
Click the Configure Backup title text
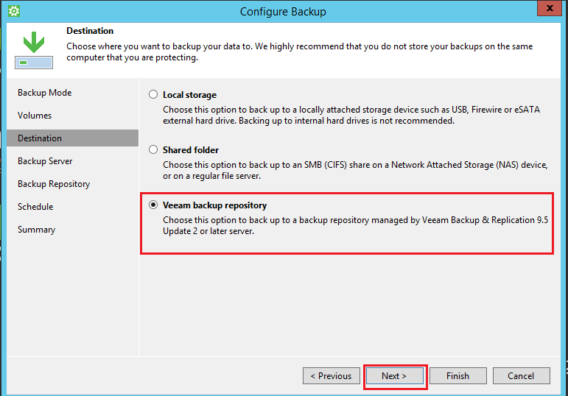pos(283,12)
